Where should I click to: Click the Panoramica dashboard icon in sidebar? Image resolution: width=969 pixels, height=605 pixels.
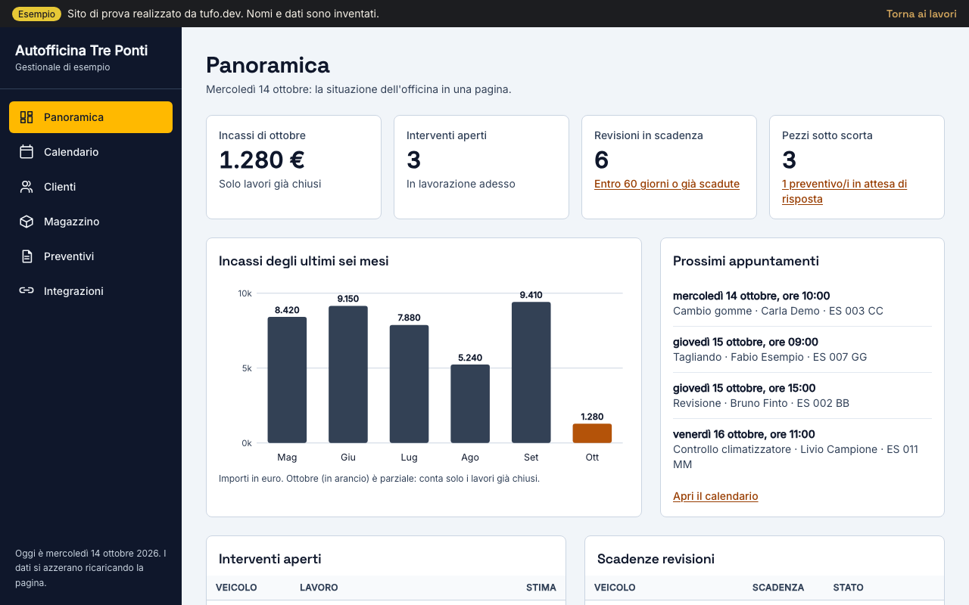click(26, 117)
